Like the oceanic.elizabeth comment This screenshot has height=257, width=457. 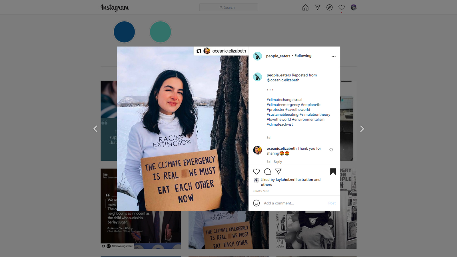331,150
